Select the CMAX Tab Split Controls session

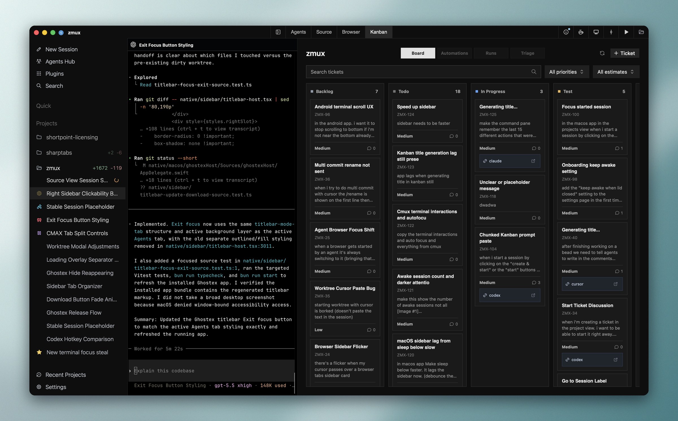(77, 233)
